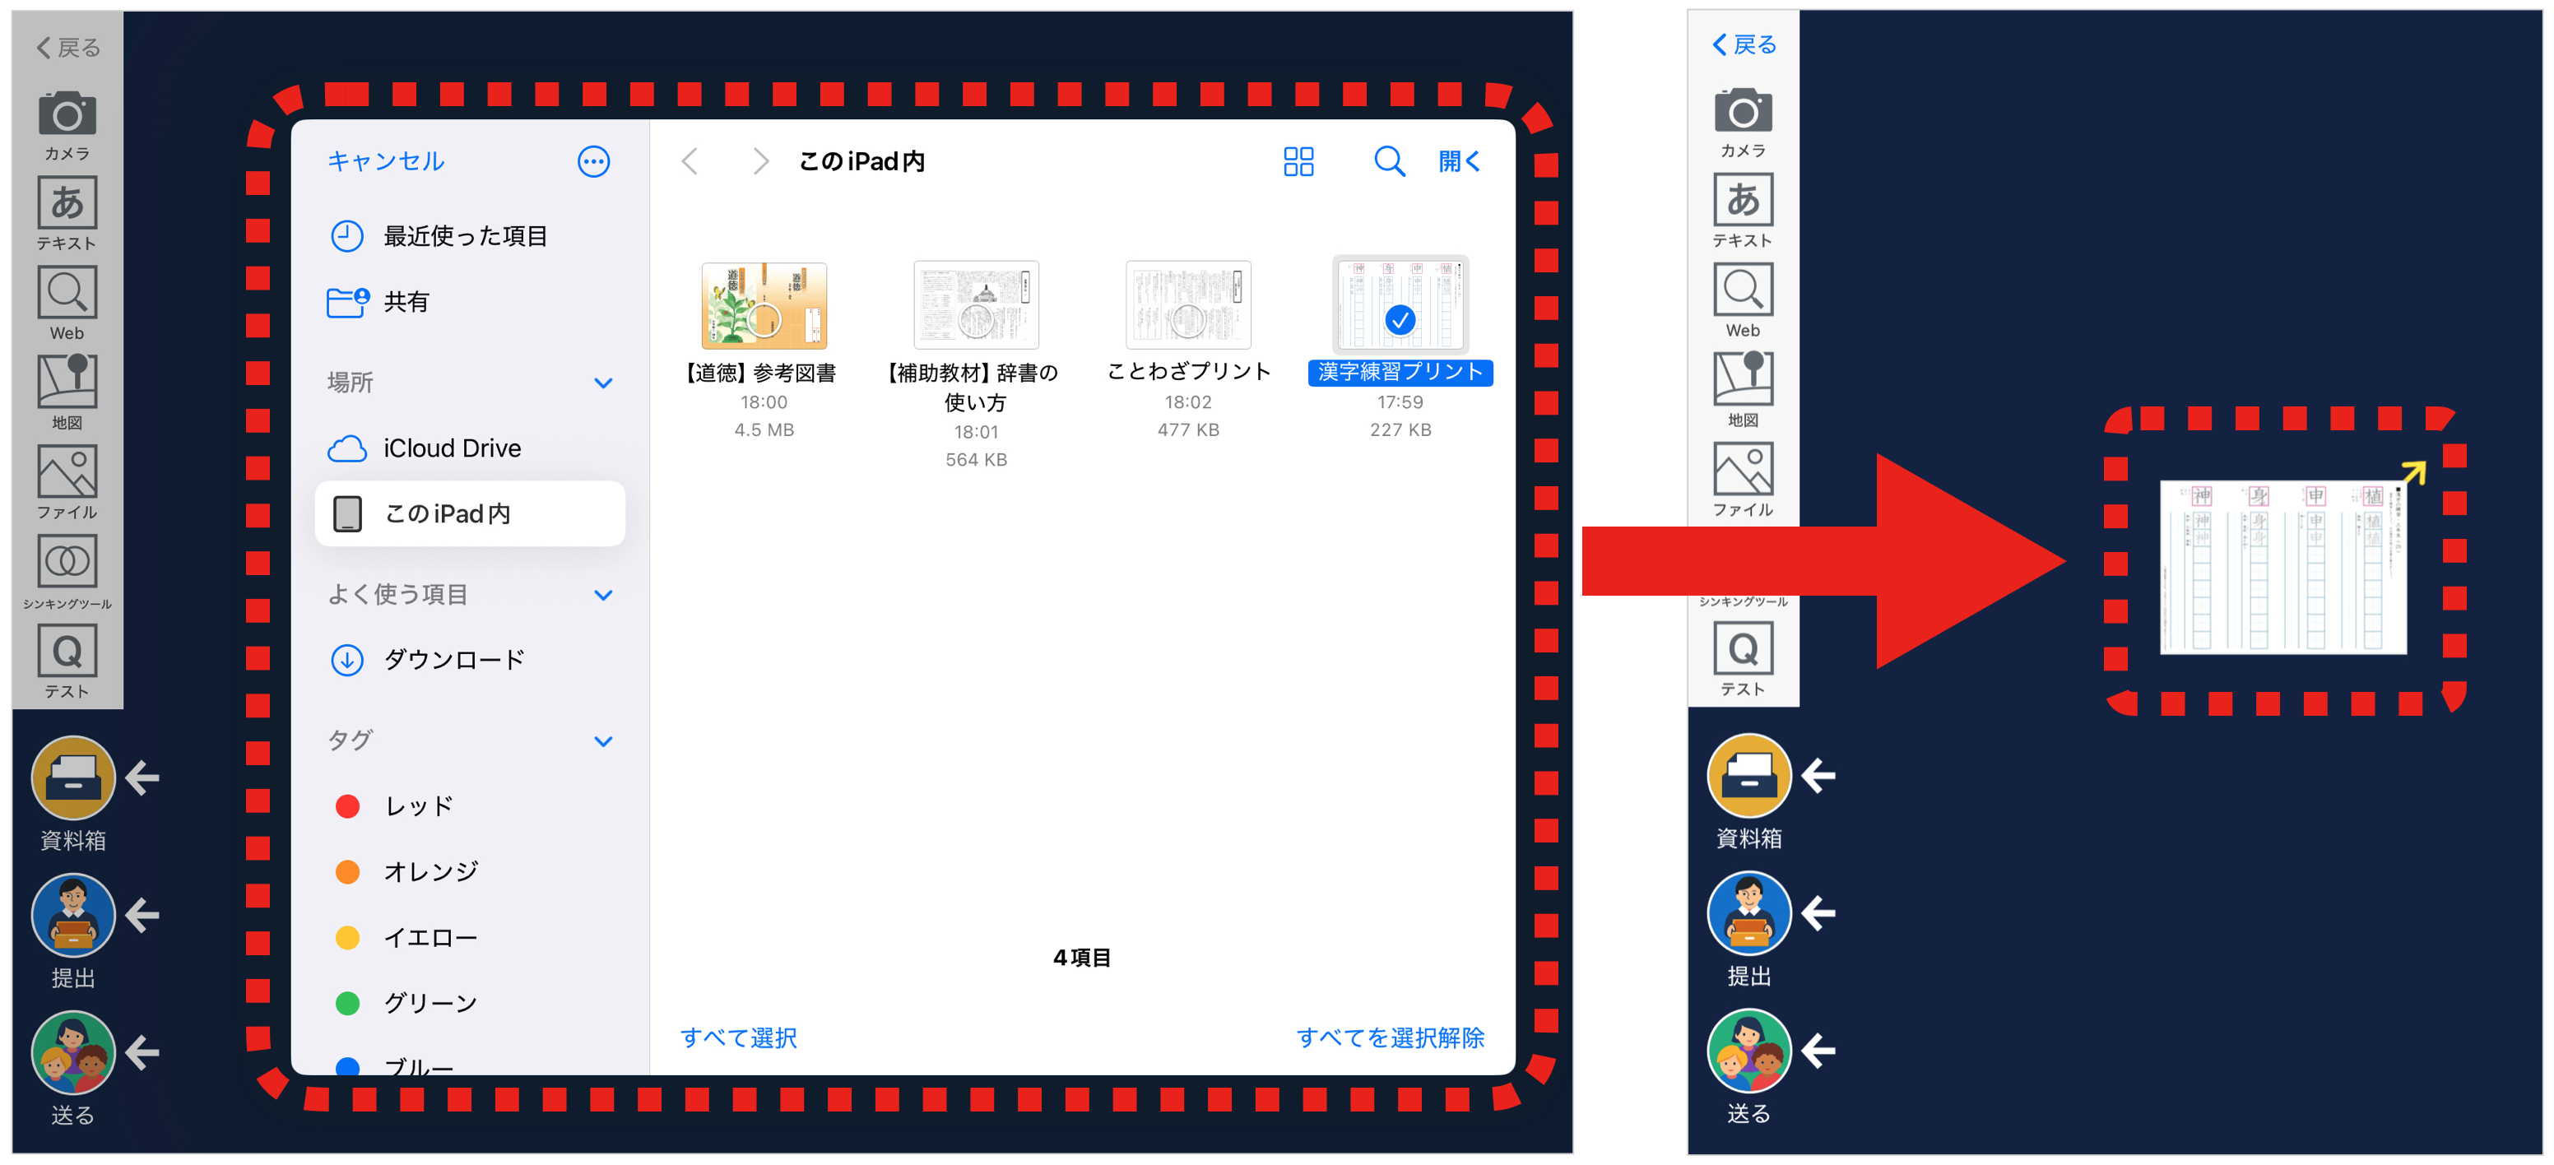2554x1165 pixels.
Task: Click the 資料箱 materials box icon on left
Action: [73, 778]
